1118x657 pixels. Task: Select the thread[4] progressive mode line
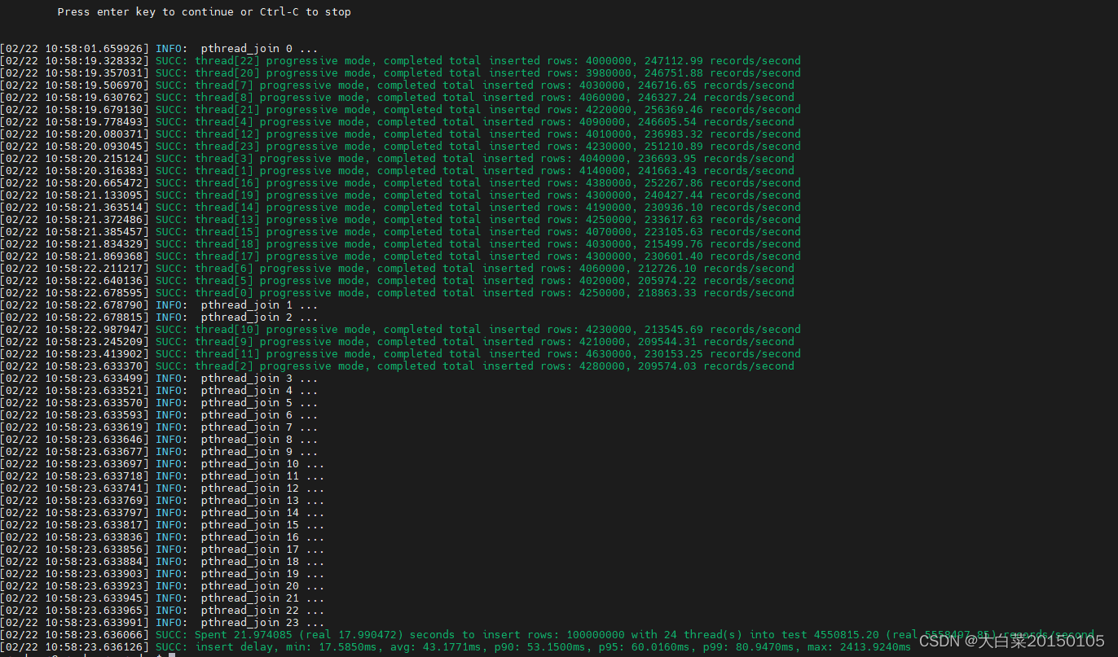click(x=397, y=122)
